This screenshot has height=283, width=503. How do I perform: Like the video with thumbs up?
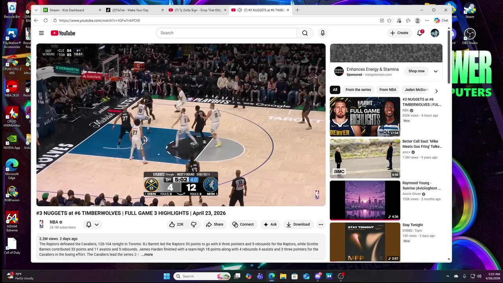[176, 224]
